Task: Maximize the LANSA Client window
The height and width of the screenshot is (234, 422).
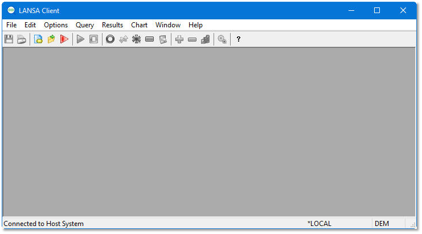Action: point(377,10)
